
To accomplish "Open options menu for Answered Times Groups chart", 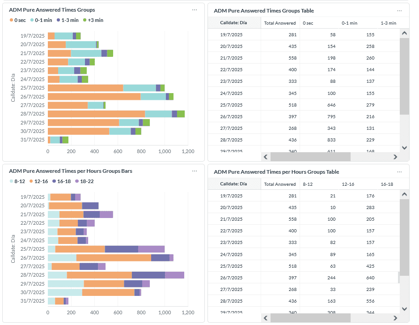I will click(x=194, y=10).
